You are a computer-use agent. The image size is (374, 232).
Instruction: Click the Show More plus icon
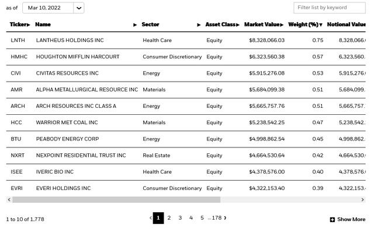(x=333, y=220)
